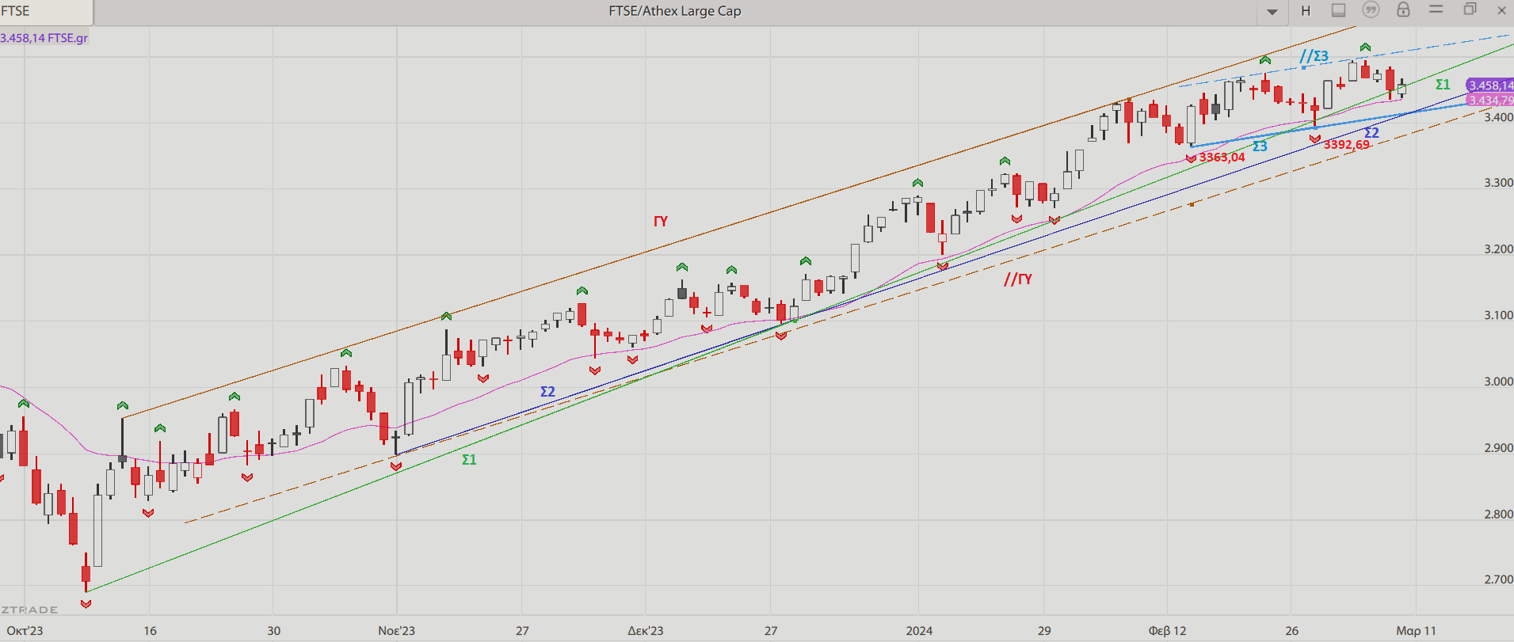
Task: Click the Δεκ'23 date axis label
Action: pyautogui.click(x=645, y=631)
